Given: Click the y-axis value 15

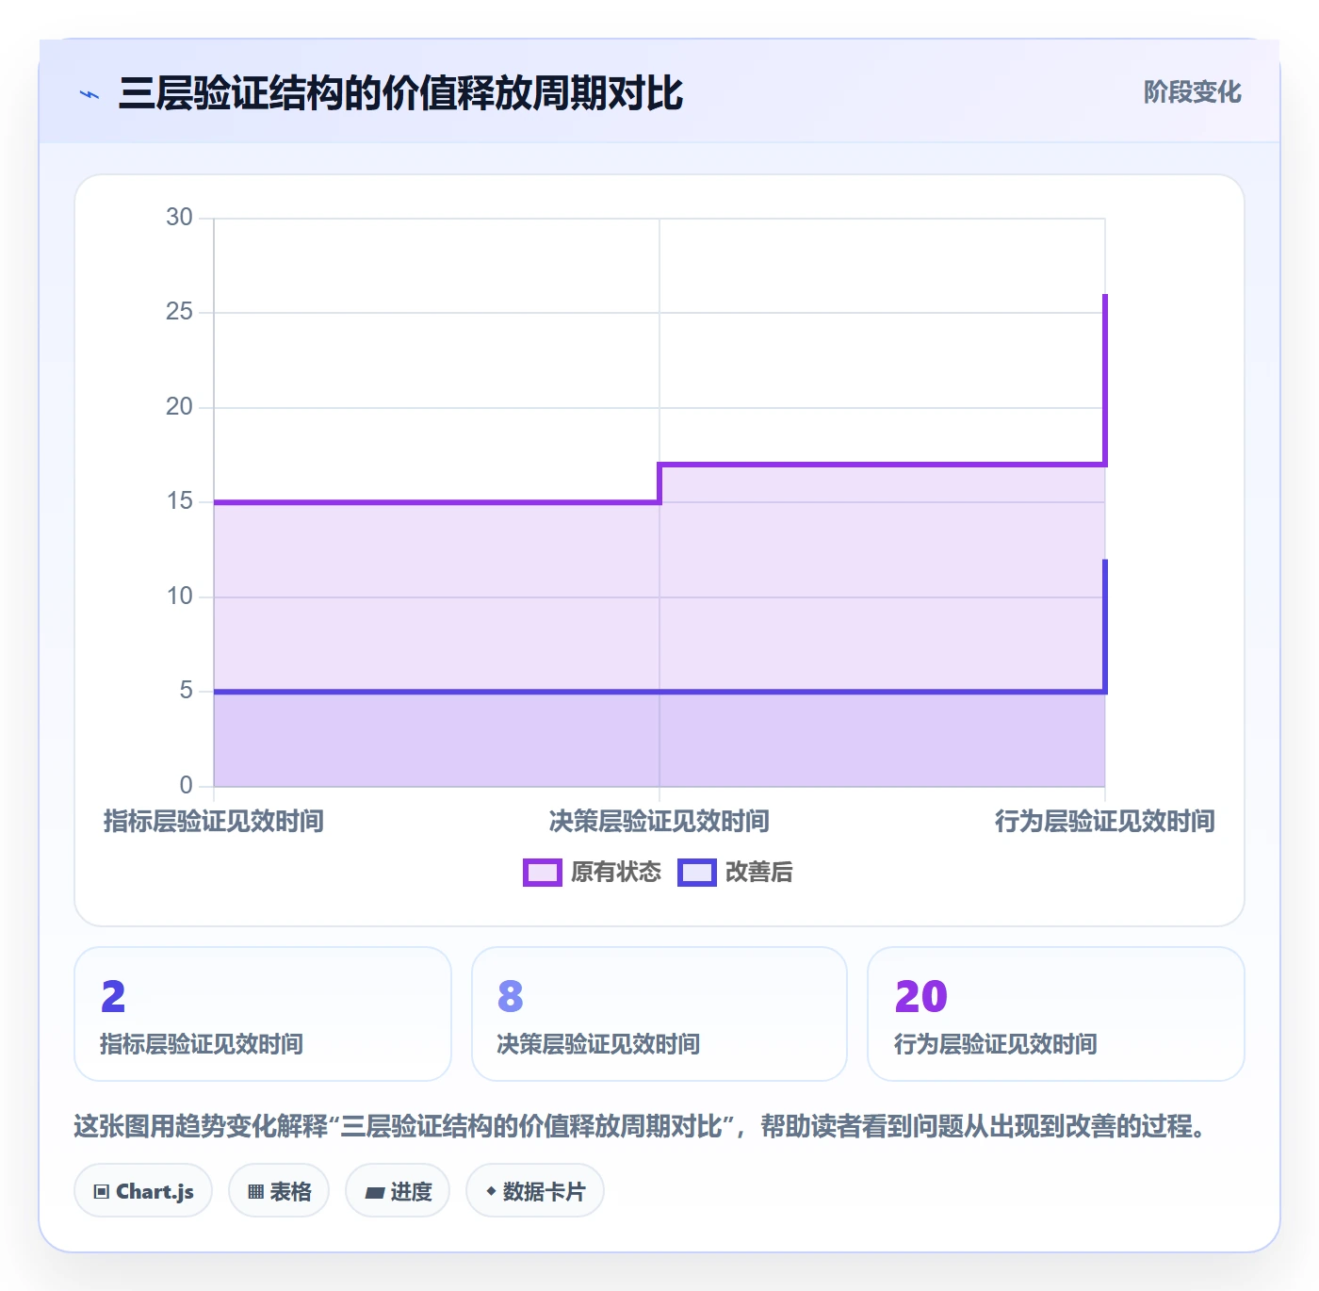Looking at the screenshot, I should point(179,501).
